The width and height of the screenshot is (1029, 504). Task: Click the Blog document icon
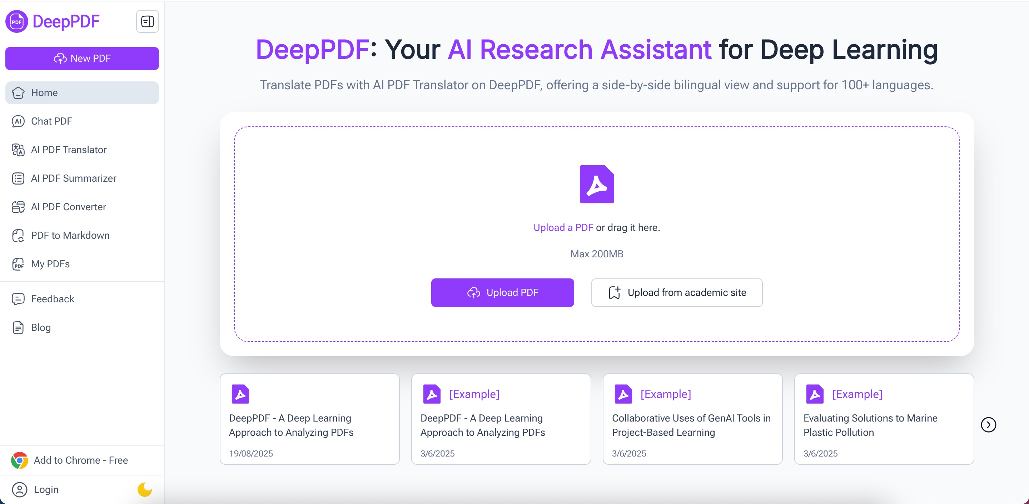click(x=18, y=328)
